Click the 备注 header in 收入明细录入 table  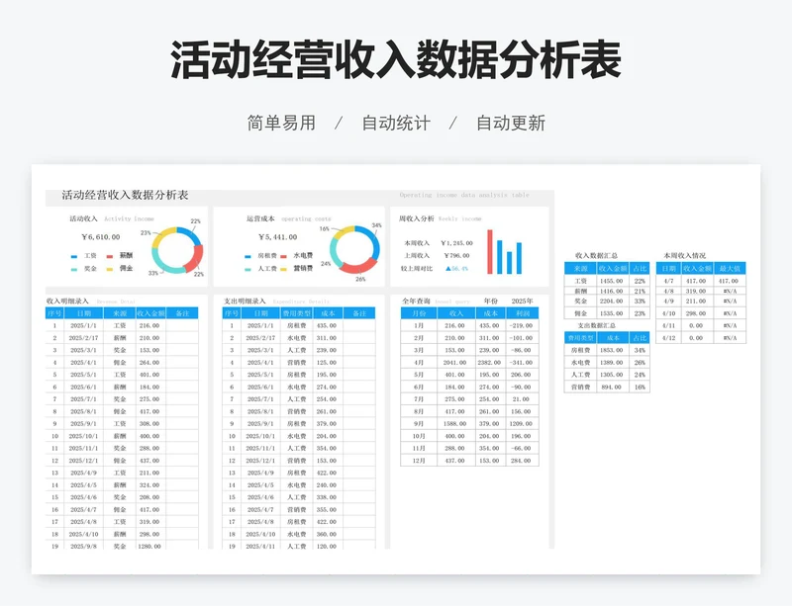tap(181, 312)
